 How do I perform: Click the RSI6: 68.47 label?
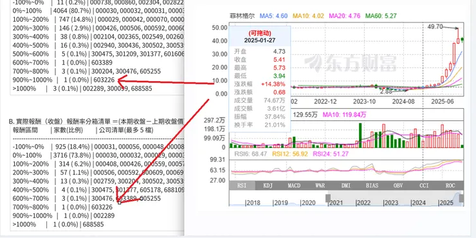coord(251,154)
